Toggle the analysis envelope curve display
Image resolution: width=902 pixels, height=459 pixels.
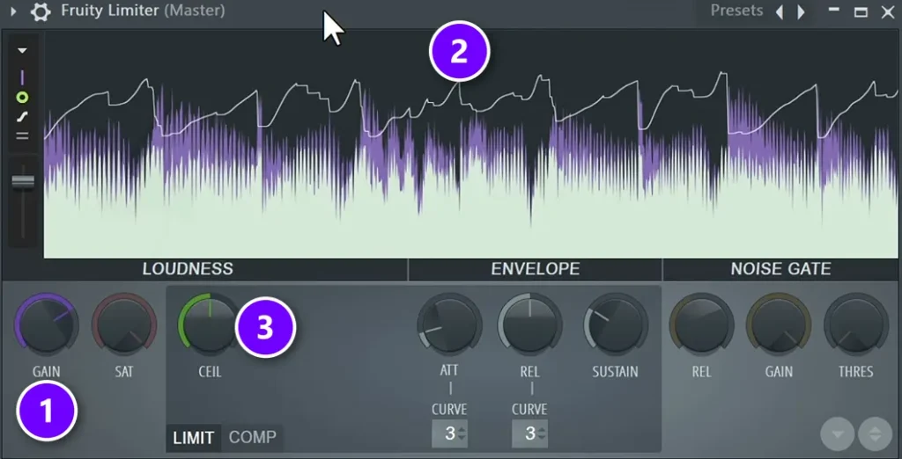22,117
